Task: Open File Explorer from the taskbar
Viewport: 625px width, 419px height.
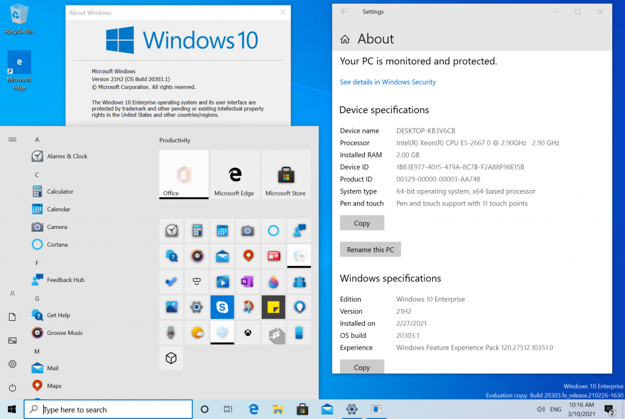Action: pos(278,409)
